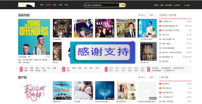Click the pink 分类 filter label
The image size is (202, 104).
point(64,69)
